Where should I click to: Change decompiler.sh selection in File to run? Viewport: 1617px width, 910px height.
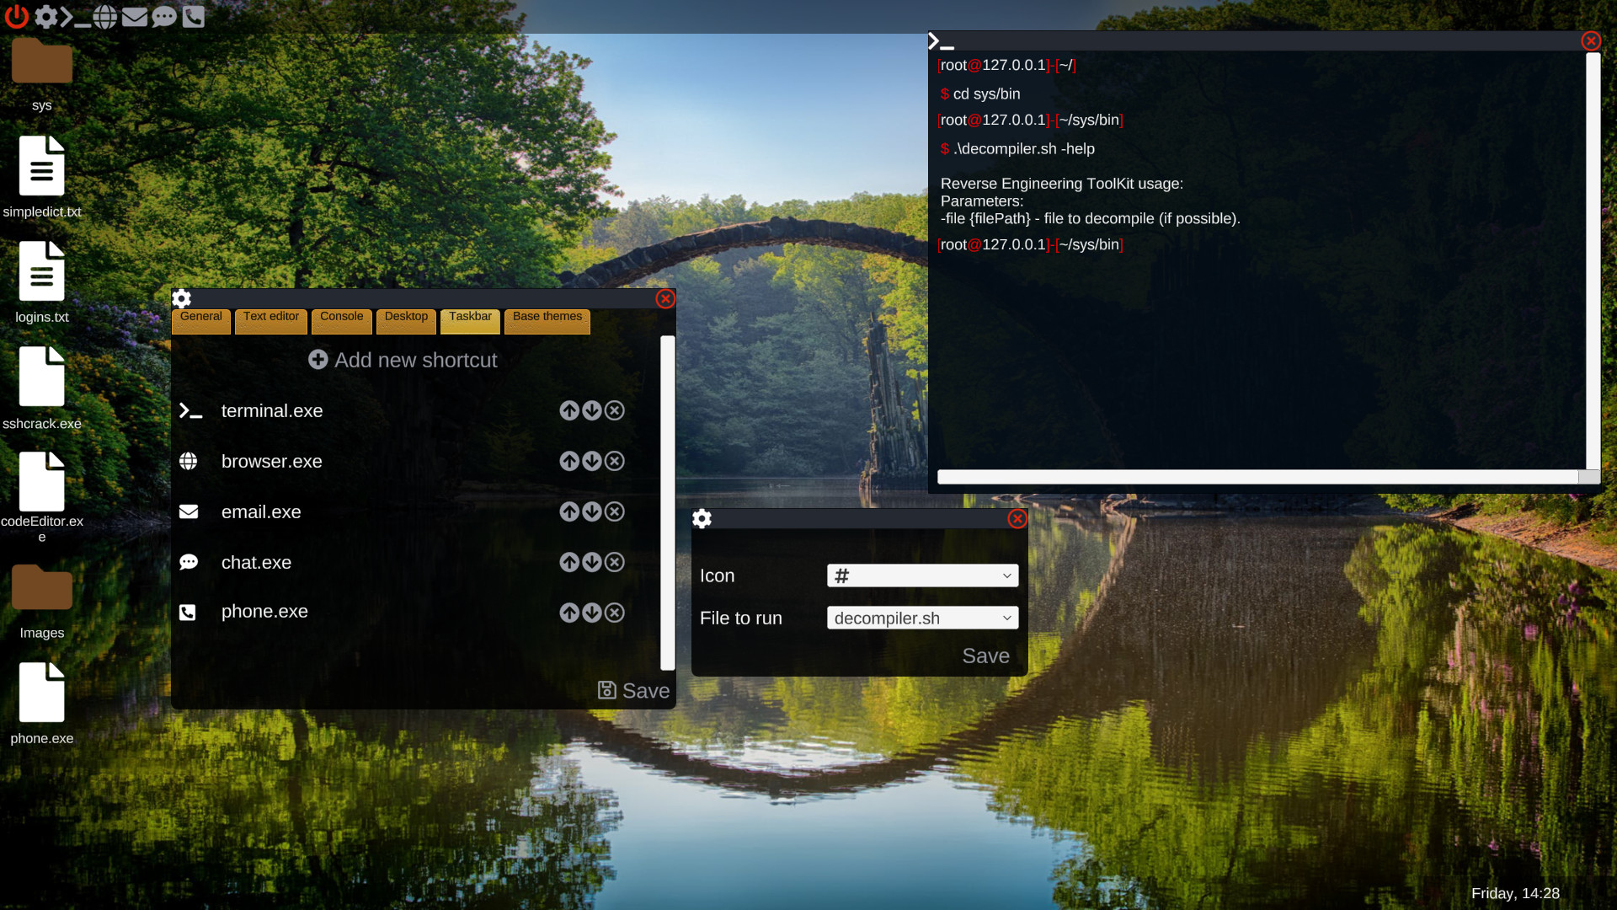922,618
